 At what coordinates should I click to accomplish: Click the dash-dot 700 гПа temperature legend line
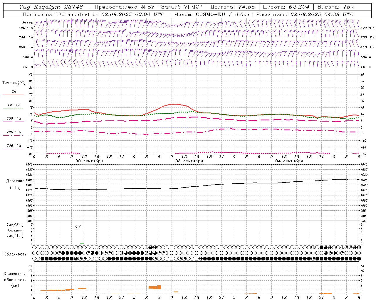click(x=14, y=135)
